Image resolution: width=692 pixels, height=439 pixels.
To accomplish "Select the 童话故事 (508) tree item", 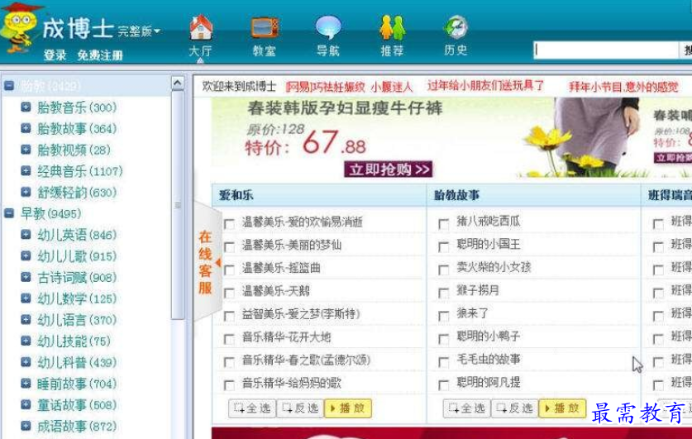I will (77, 404).
